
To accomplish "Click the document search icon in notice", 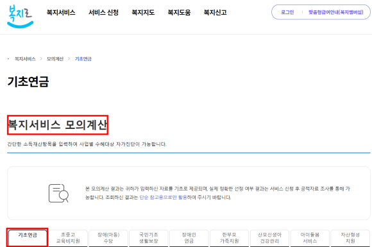I will (x=58, y=193).
